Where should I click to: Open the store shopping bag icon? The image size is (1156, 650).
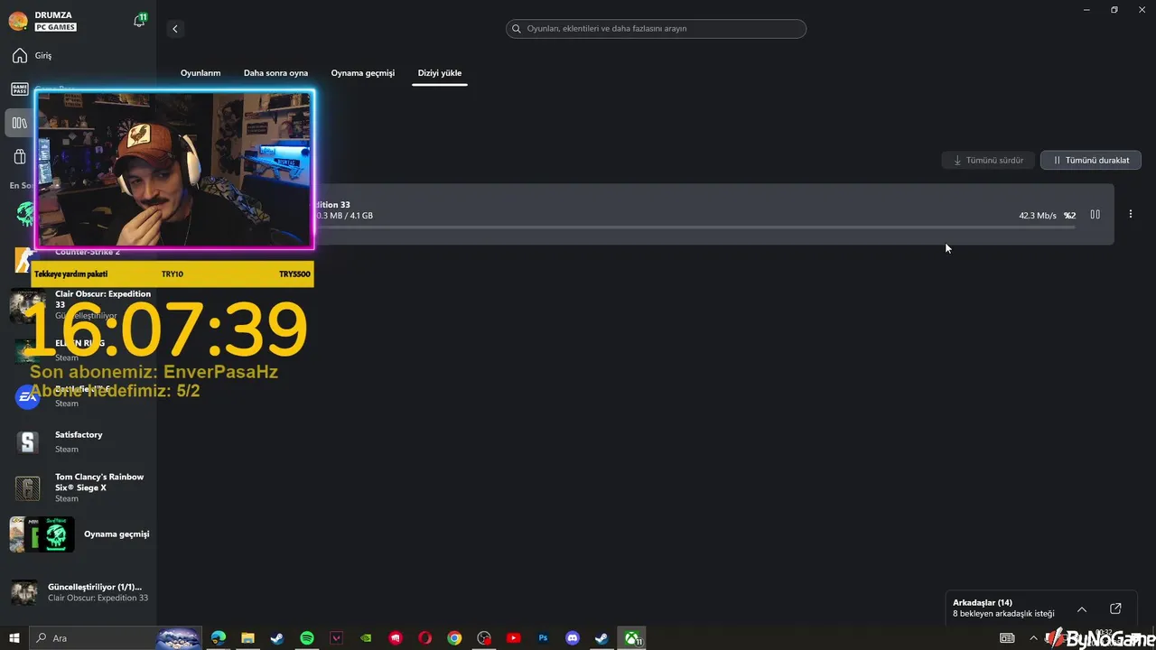[20, 157]
